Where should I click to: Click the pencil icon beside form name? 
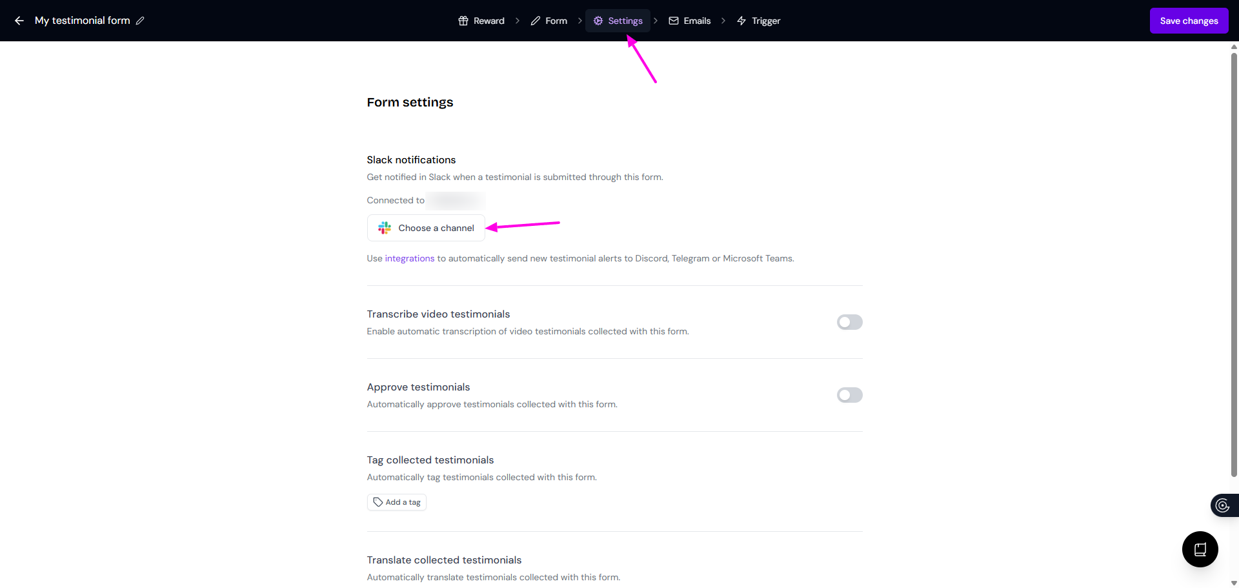pos(140,21)
